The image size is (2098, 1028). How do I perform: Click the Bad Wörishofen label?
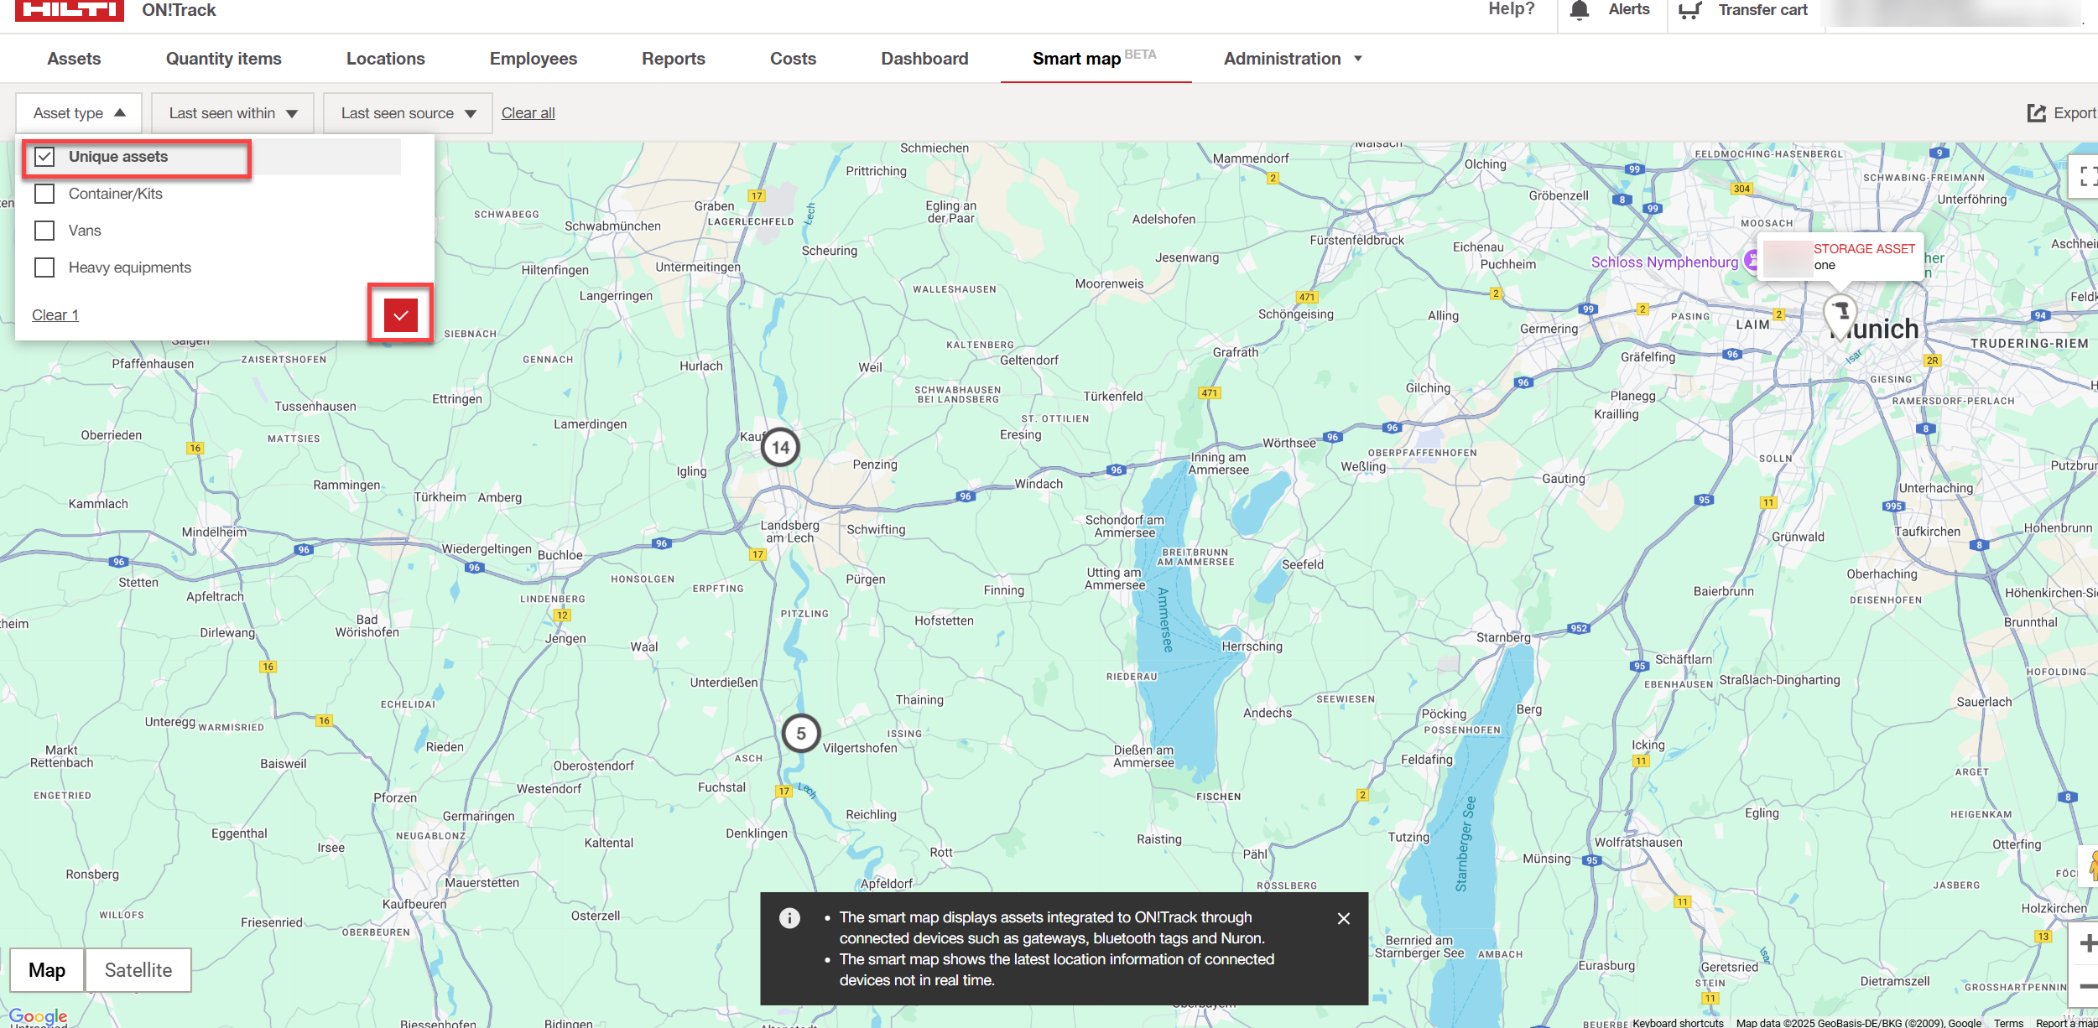click(367, 626)
